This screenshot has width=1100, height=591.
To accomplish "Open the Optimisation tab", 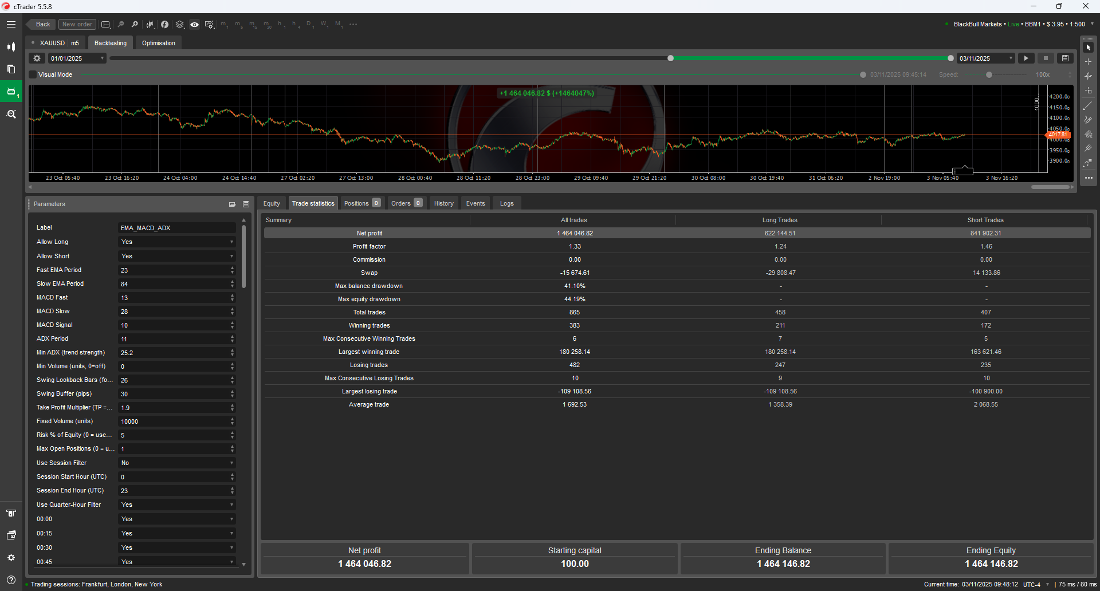I will [x=158, y=42].
